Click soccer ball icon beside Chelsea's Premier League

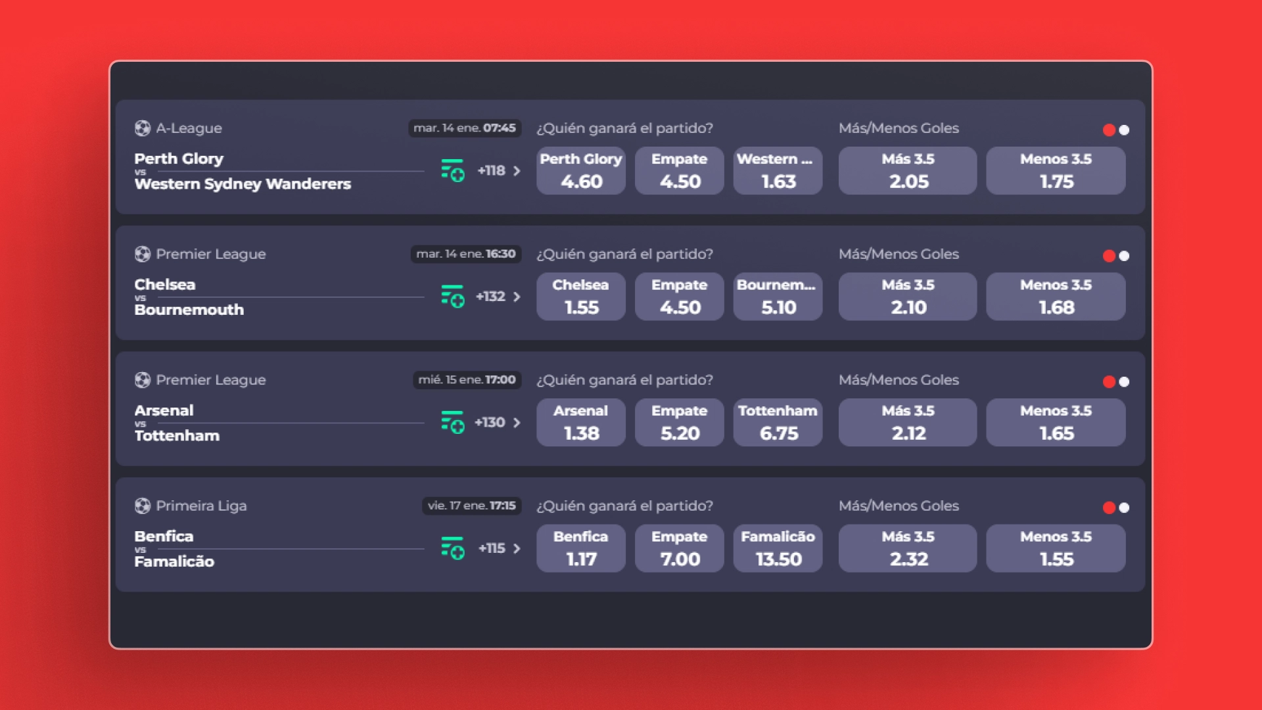[x=143, y=254]
